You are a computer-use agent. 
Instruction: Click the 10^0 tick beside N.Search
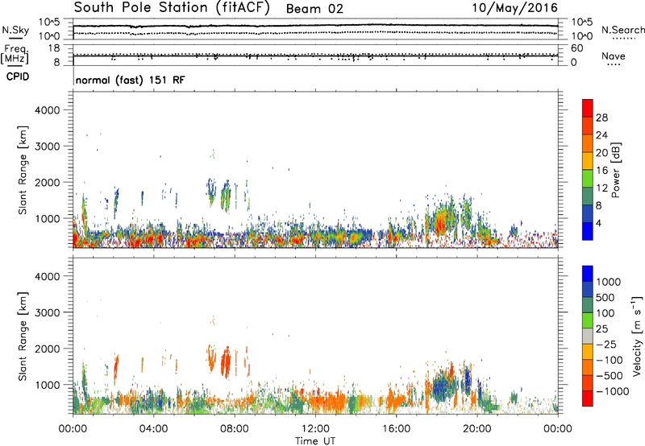(581, 36)
